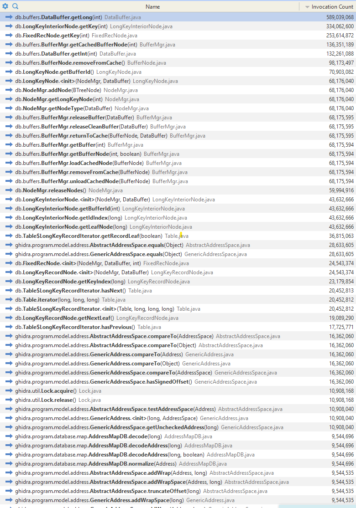Select db.LongKeyInteriorNode.getKey(int) method name
This screenshot has height=508, width=356.
point(61,26)
